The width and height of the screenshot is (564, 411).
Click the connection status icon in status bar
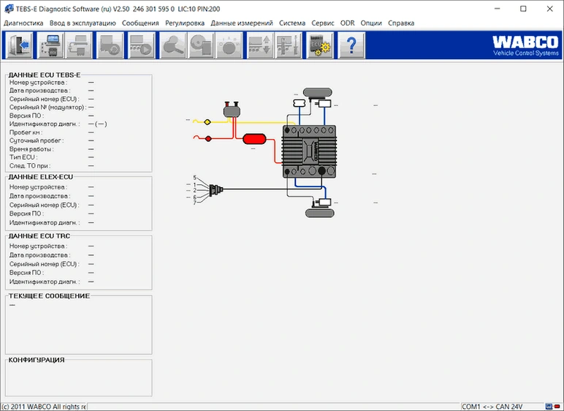tap(549, 407)
